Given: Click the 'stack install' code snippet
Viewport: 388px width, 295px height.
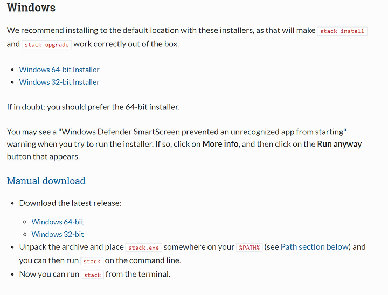Looking at the screenshot, I should [x=342, y=31].
